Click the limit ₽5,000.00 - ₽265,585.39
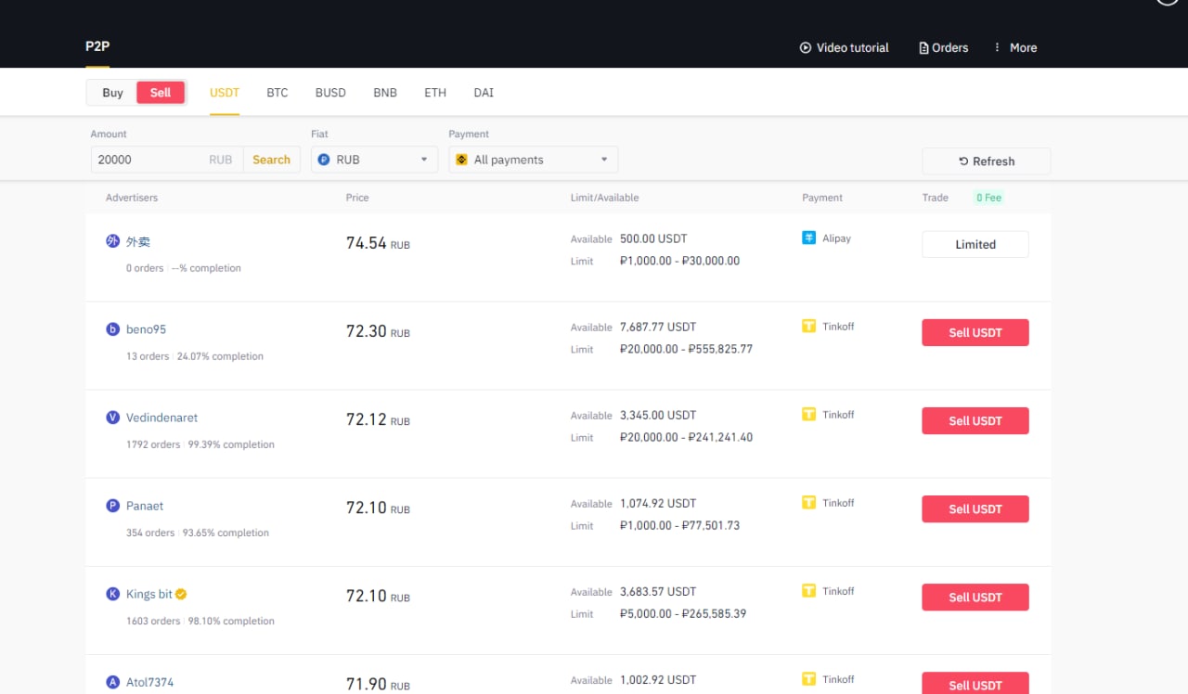The image size is (1188, 694). (x=683, y=613)
